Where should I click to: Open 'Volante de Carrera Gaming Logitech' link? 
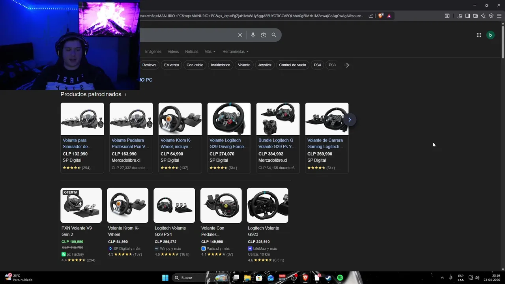point(326,143)
